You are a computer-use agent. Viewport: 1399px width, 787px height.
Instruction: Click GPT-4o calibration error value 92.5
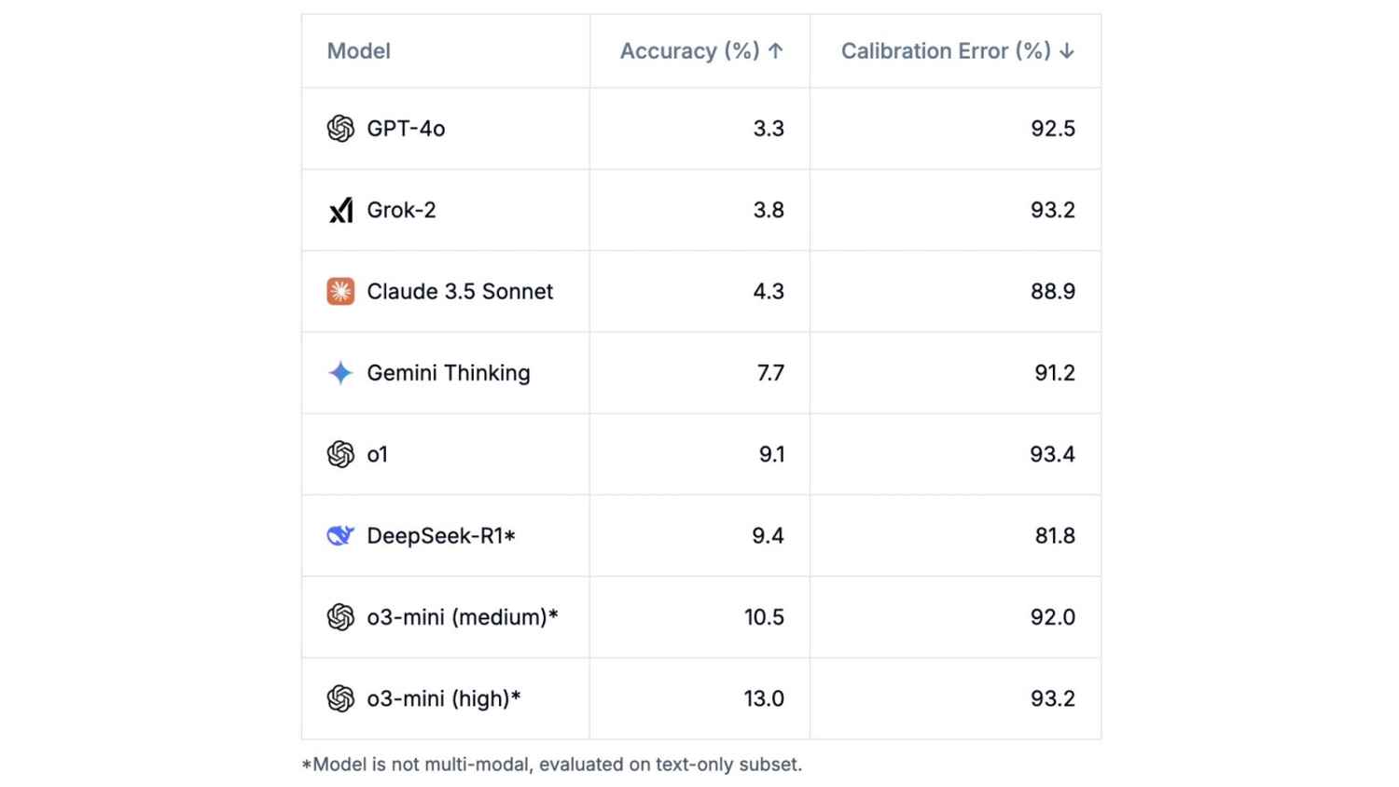pyautogui.click(x=1053, y=129)
